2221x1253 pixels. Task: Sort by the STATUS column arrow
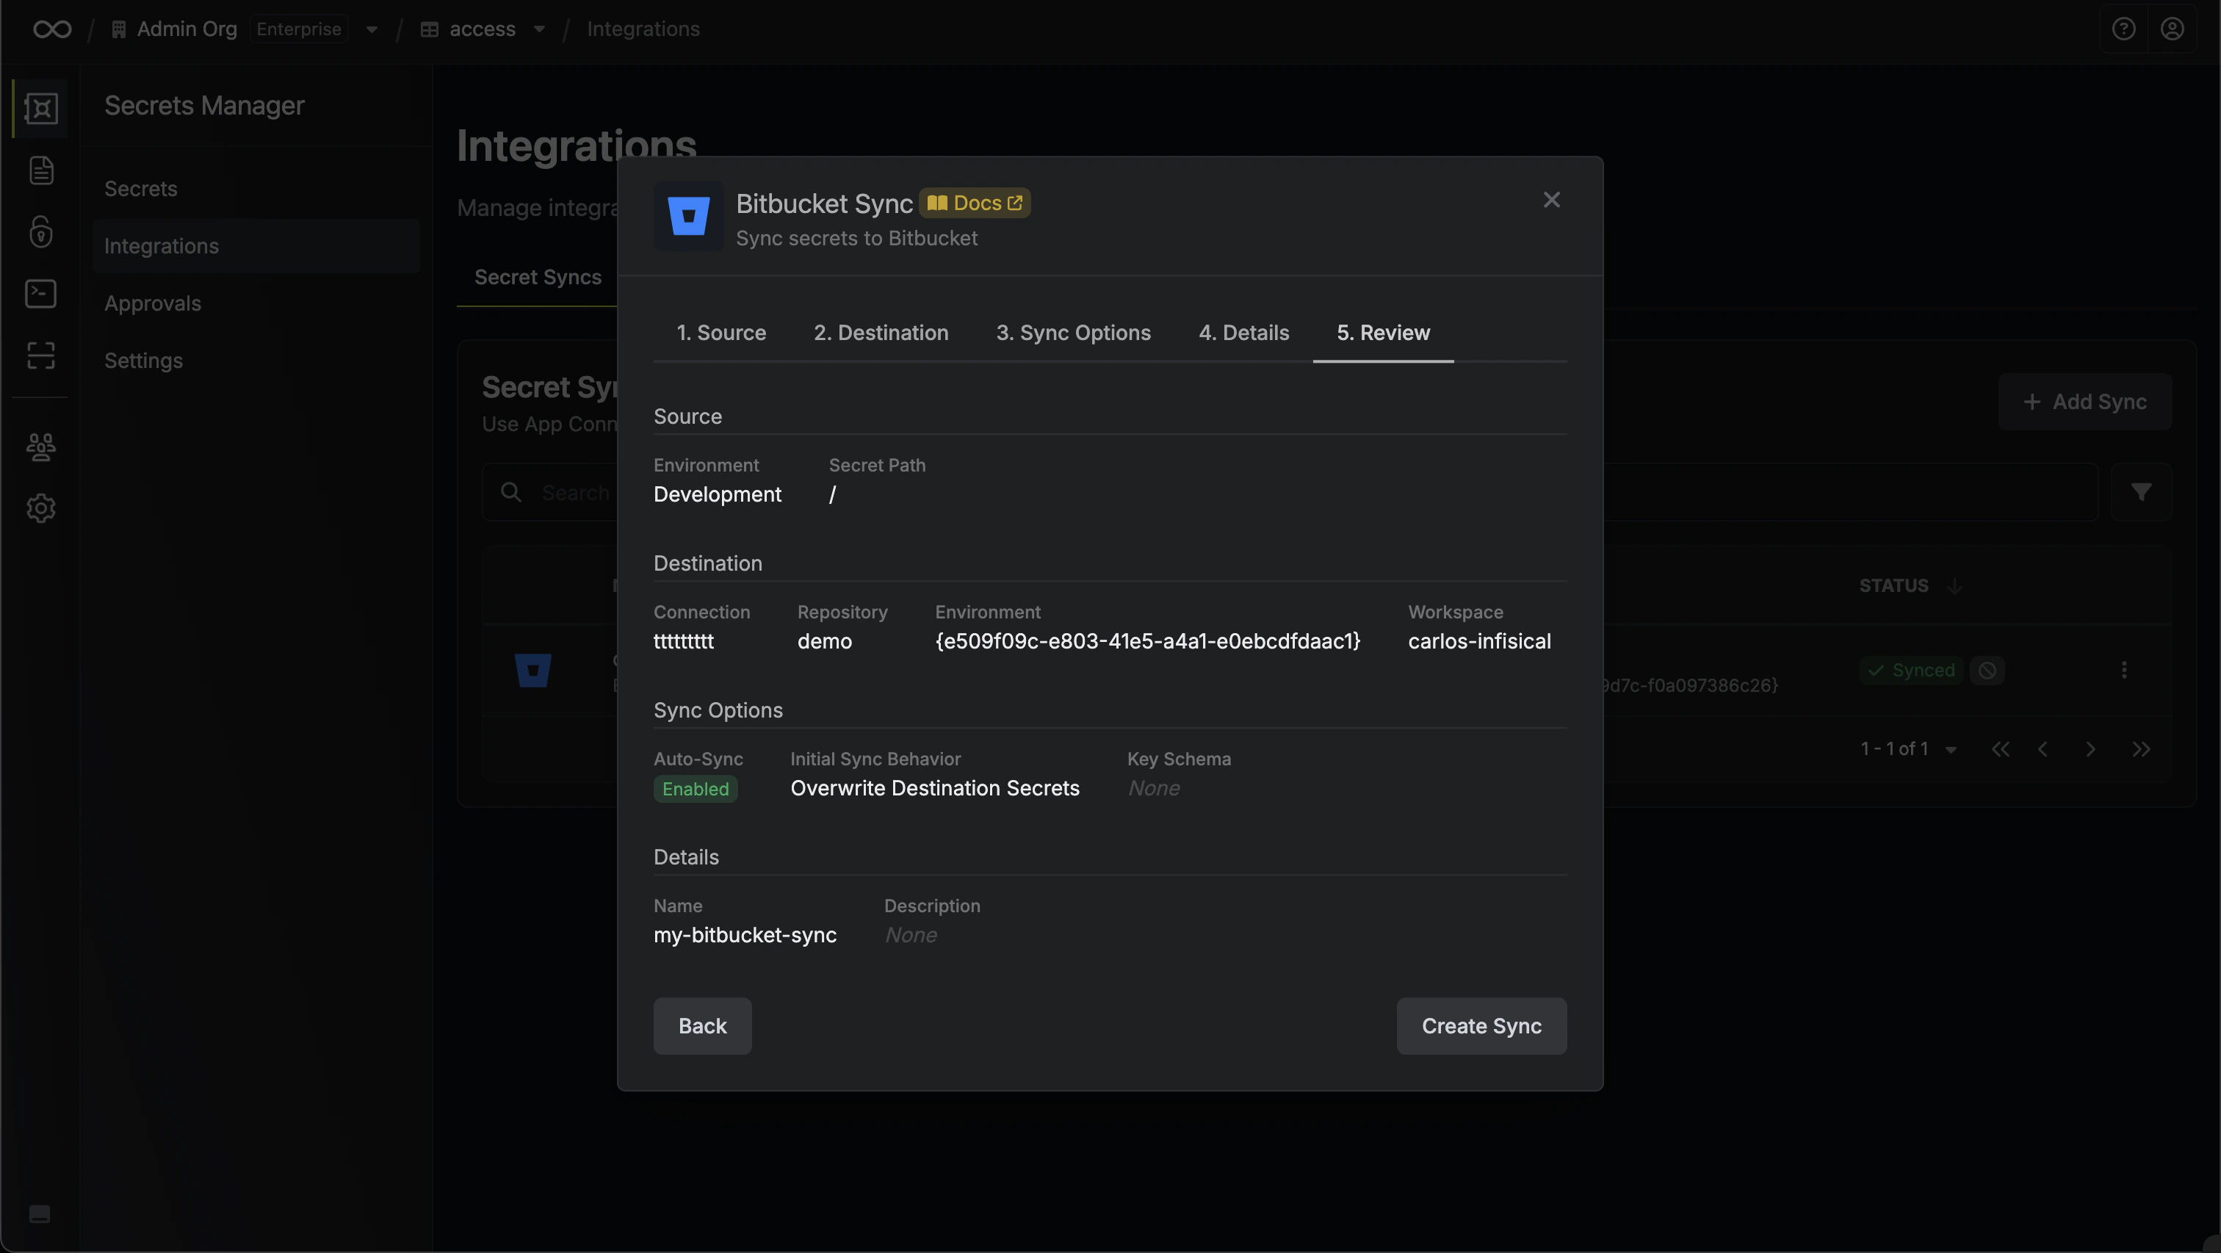[1954, 585]
